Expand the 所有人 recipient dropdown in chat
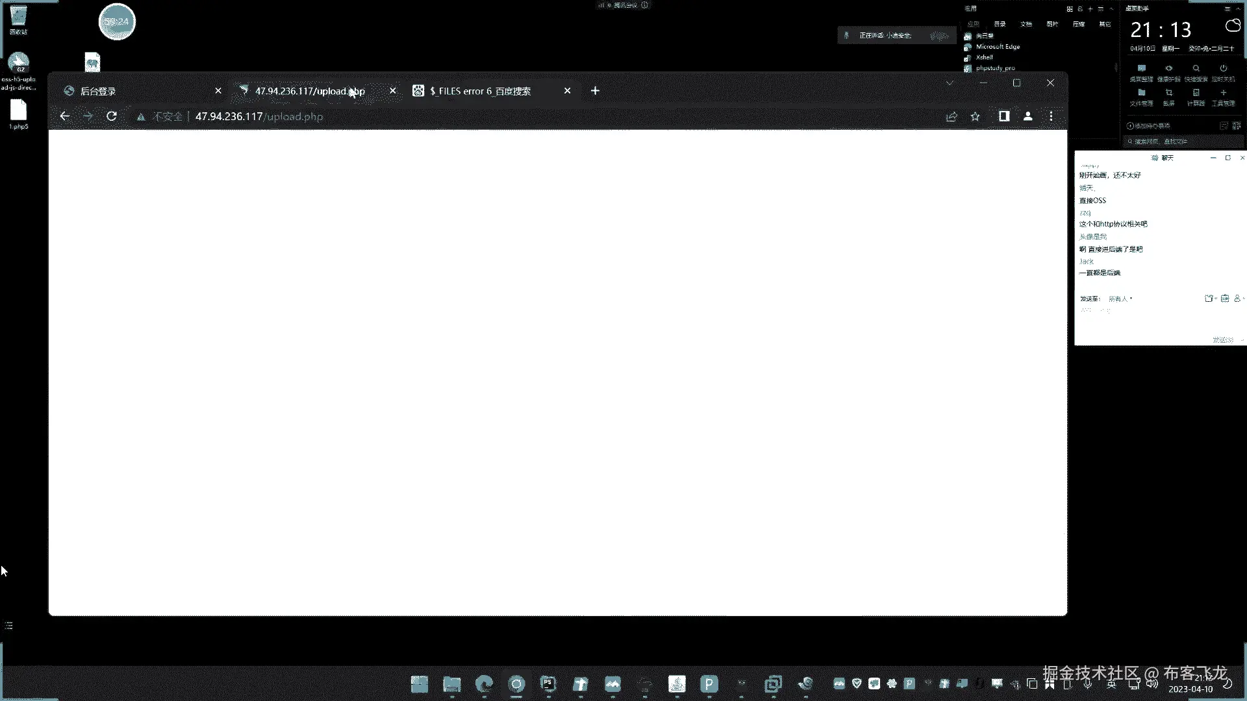The height and width of the screenshot is (701, 1247). 1120,299
